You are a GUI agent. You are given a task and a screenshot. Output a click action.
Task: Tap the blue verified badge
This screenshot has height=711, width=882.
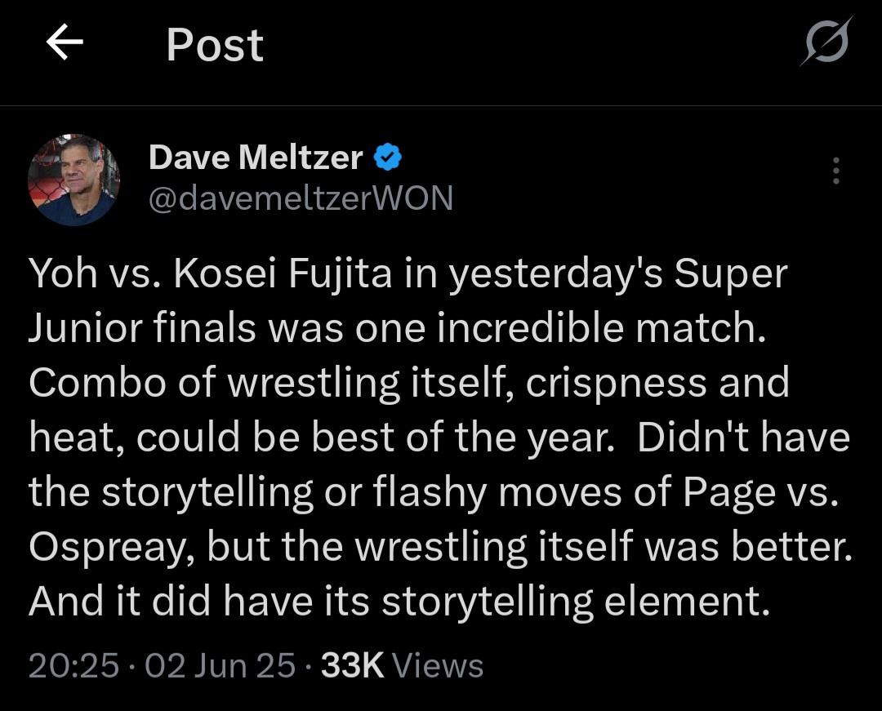(x=387, y=157)
